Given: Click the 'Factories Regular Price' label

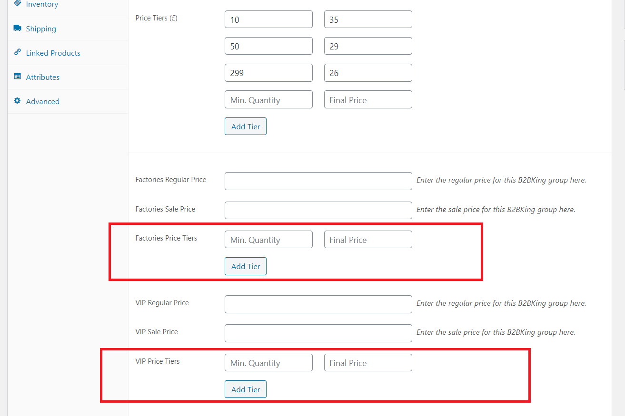Looking at the screenshot, I should [x=171, y=180].
